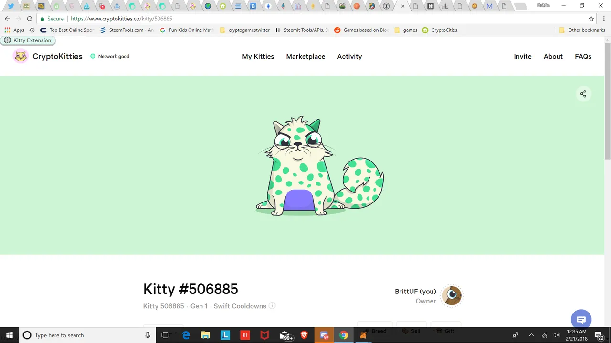611x343 pixels.
Task: Open Windows Start menu
Action: coord(10,335)
